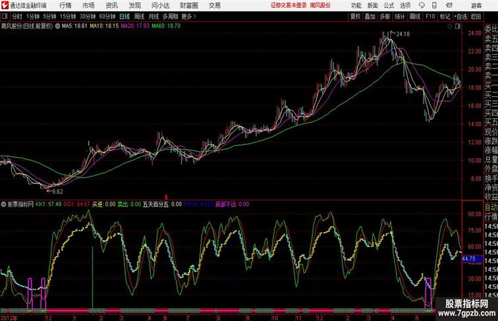498x321 pixels.
Task: Open the 行情 menu
Action: click(65, 5)
